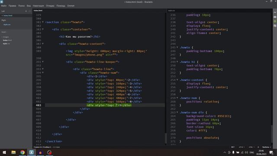Viewport: 277px width, 156px height.
Task: Open the project folder name dropdown
Action: click(4, 32)
